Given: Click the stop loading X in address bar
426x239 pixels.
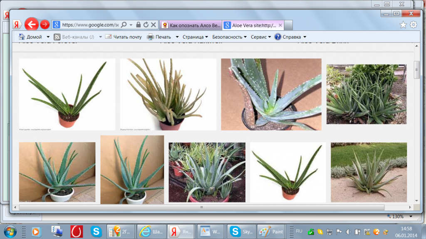Looking at the screenshot, I should pyautogui.click(x=153, y=25).
